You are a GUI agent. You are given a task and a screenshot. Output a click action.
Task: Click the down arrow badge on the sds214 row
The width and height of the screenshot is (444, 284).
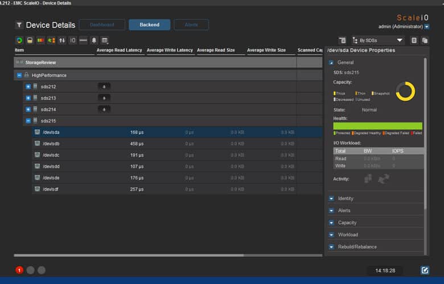pyautogui.click(x=104, y=109)
